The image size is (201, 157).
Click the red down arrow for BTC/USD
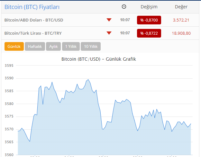click(109, 20)
